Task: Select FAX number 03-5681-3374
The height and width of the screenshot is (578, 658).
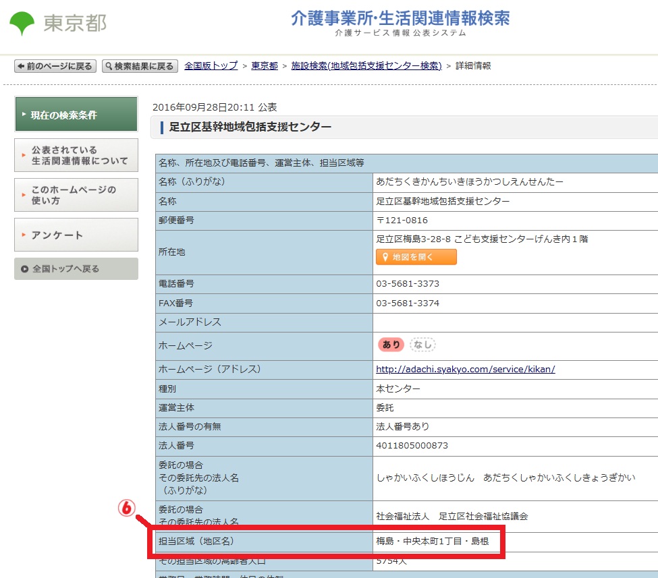Action: (408, 304)
